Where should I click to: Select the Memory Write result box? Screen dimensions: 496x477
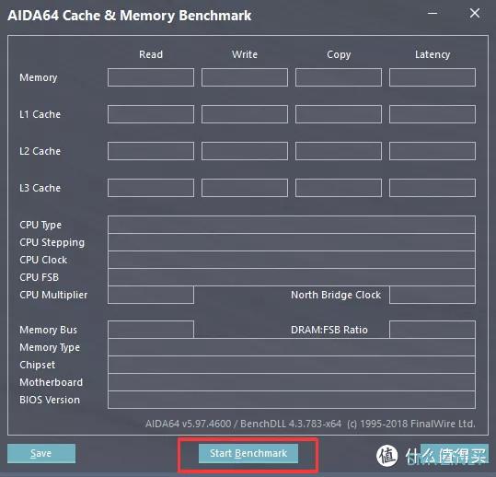245,77
